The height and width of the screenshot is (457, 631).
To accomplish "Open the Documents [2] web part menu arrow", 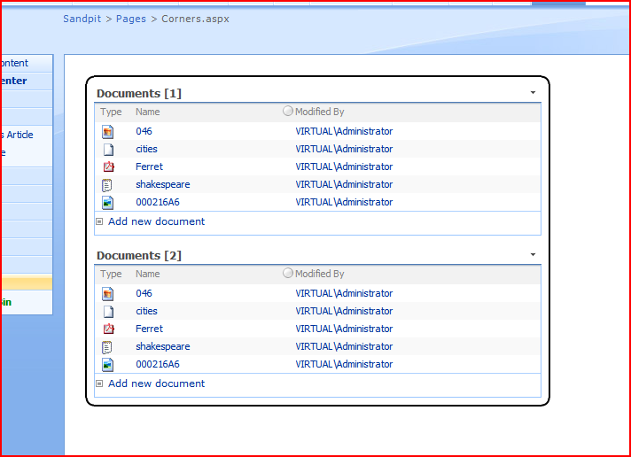I will (533, 254).
